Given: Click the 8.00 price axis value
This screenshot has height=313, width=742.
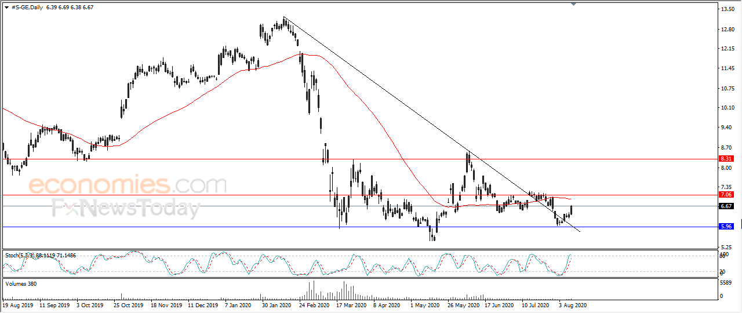Looking at the screenshot, I should tap(728, 168).
